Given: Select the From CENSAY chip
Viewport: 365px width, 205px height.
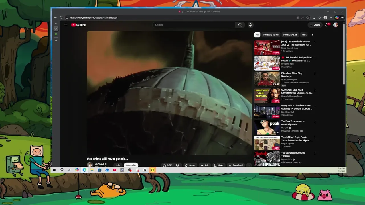Looking at the screenshot, I should 290,35.
